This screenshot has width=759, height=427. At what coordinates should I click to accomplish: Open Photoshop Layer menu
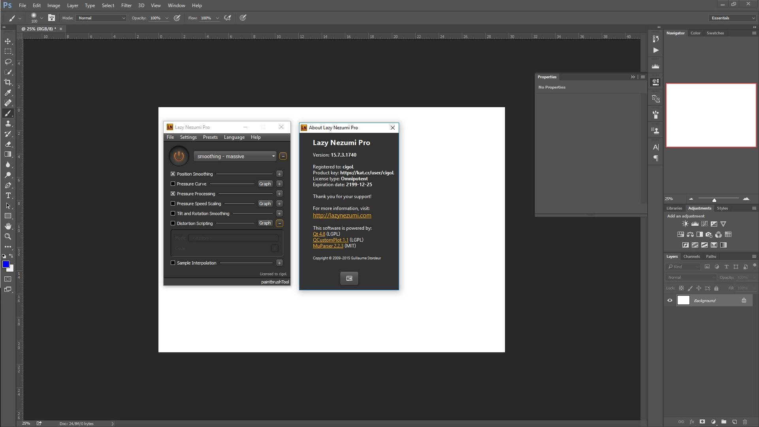point(72,6)
